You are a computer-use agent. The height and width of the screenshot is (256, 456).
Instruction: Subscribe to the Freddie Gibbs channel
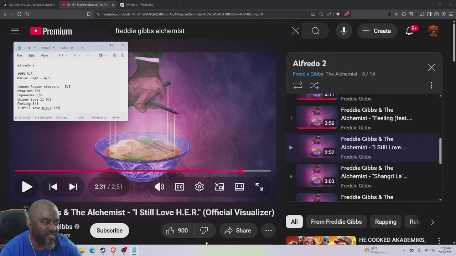pos(109,230)
